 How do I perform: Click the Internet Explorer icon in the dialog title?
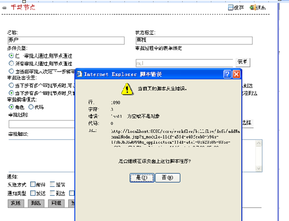[80, 74]
